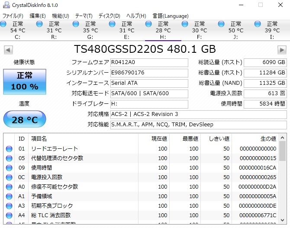Click the status orb for drive R:
Viewport: 290px width, 228px height.
39,24
